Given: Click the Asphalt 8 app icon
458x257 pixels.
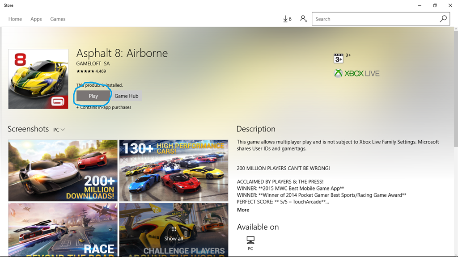Looking at the screenshot, I should (38, 79).
